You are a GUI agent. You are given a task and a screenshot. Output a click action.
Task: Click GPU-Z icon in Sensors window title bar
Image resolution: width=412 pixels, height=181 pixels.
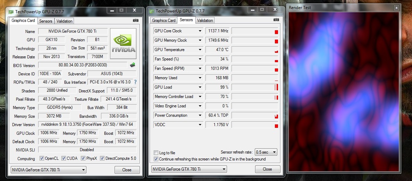pos(151,11)
